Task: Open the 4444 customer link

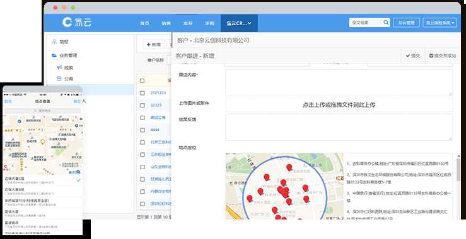Action: 155,130
